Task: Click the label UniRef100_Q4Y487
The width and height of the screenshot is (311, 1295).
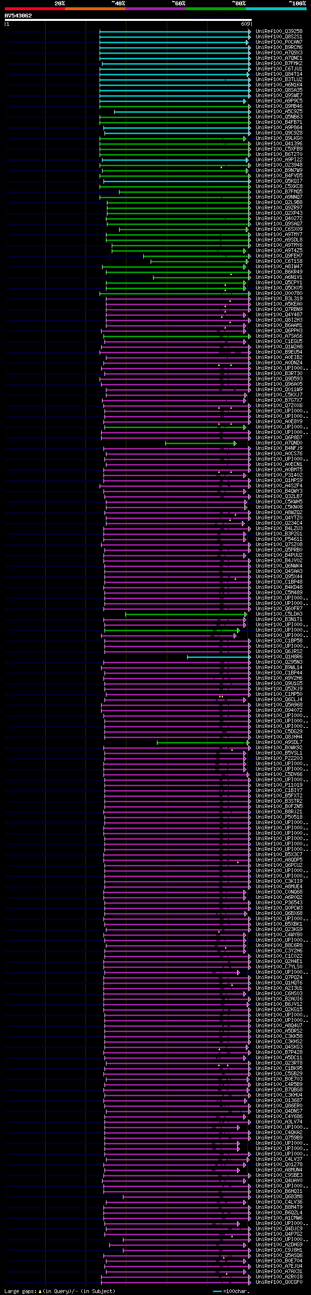Action: (x=279, y=315)
